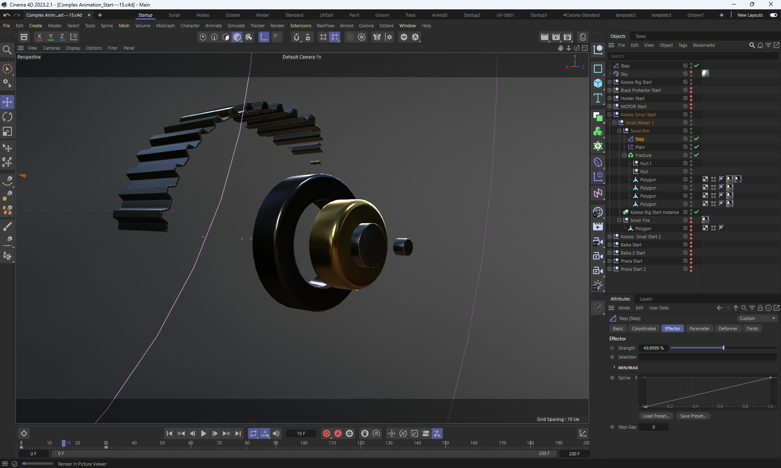Image resolution: width=781 pixels, height=468 pixels.
Task: Toggle the Autokeying button
Action: pyautogui.click(x=338, y=433)
